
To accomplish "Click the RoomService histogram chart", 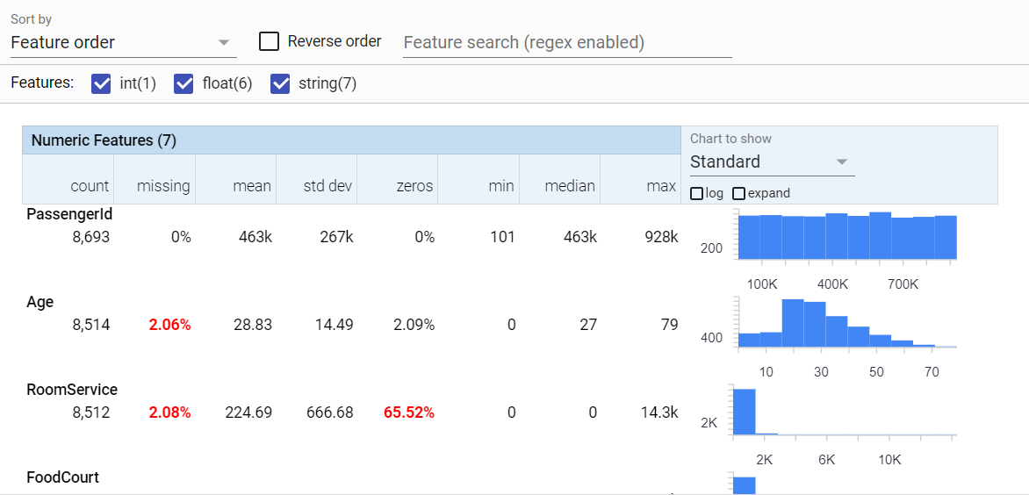I will 847,412.
